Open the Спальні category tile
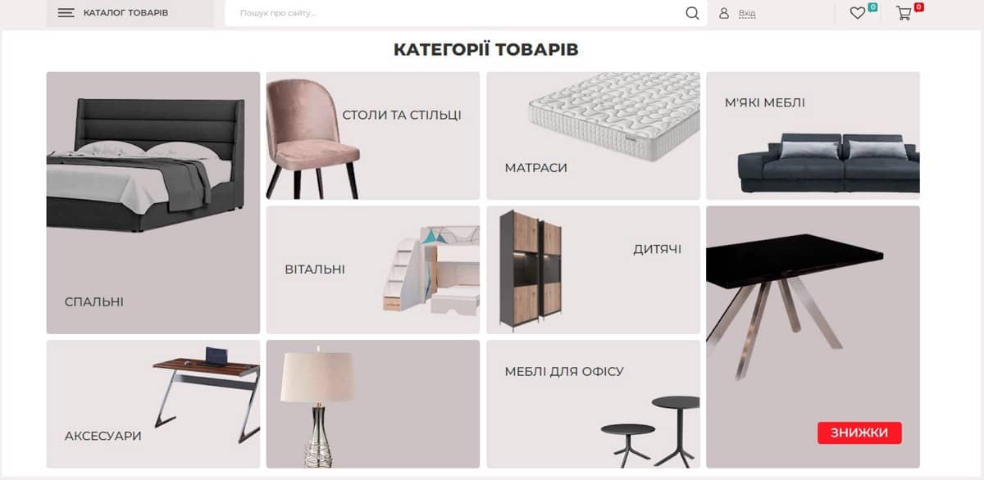The image size is (984, 480). (153, 202)
